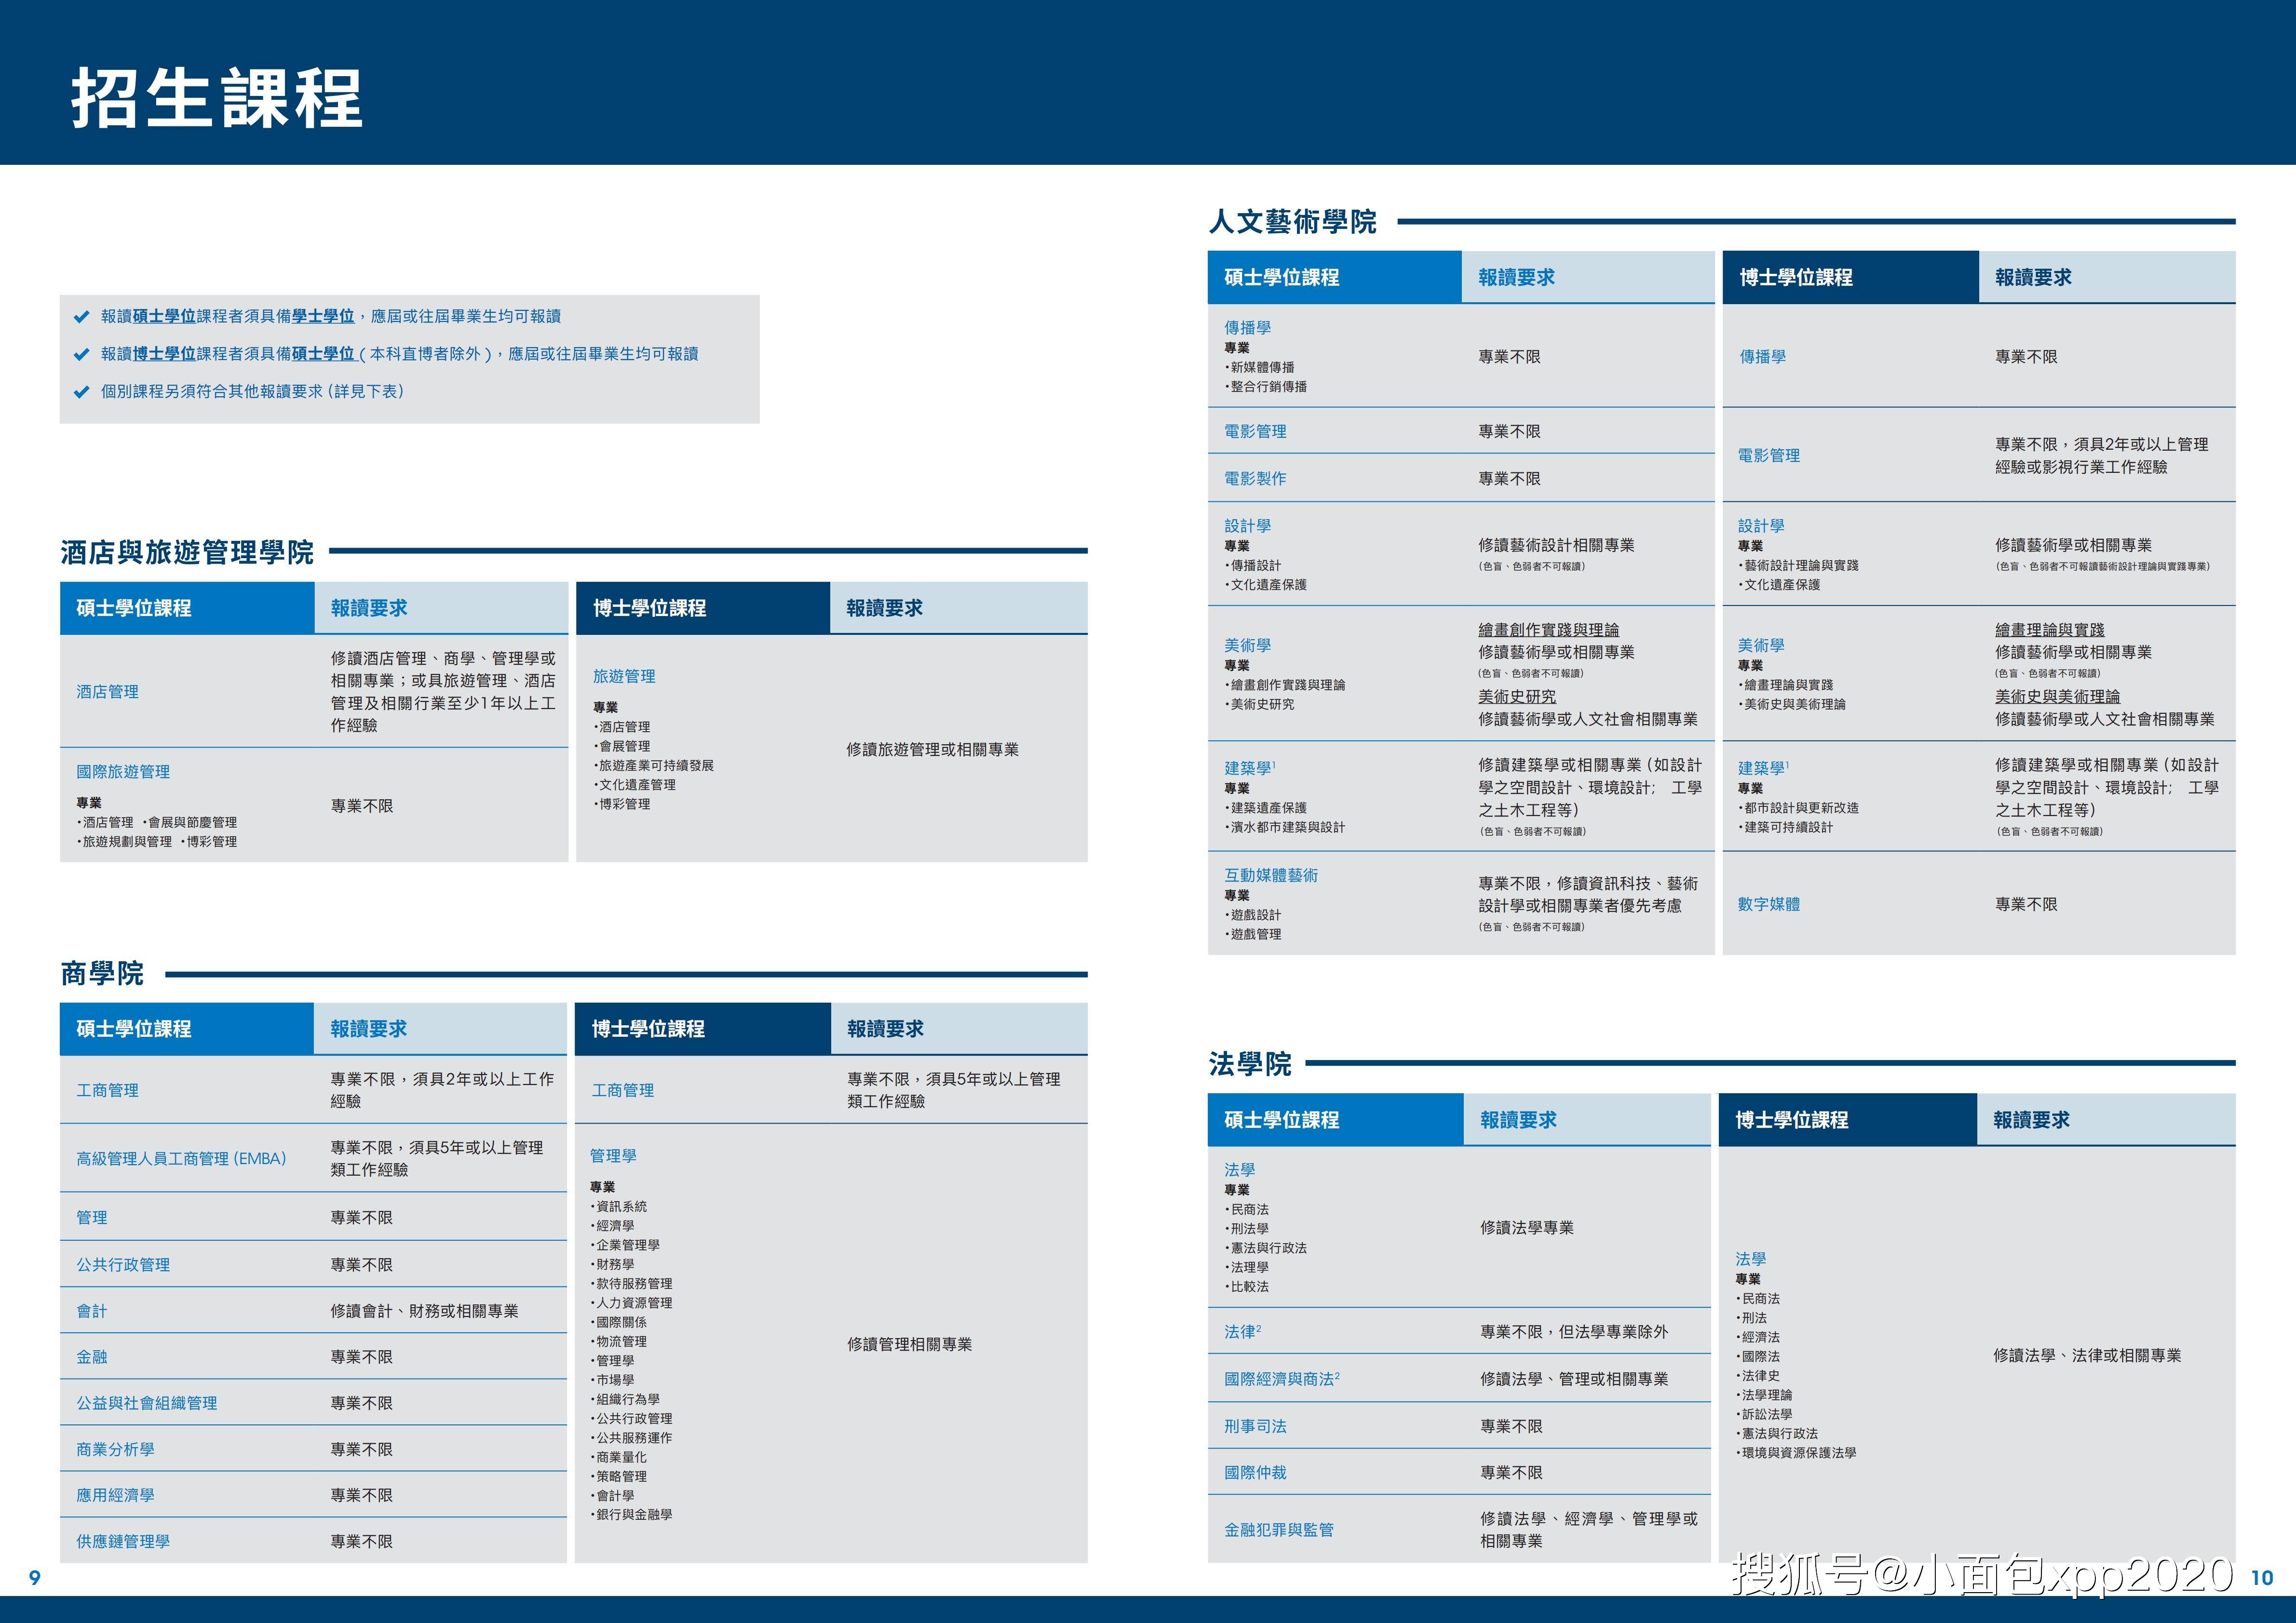Open the 供應鏈管理學 program entry

[123, 1541]
